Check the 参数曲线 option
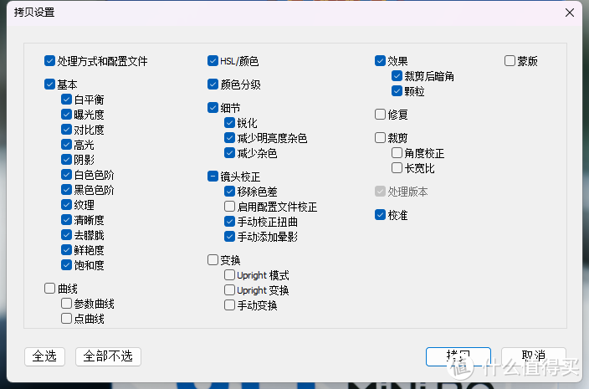This screenshot has width=589, height=389. pos(66,304)
